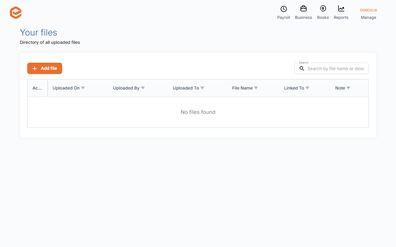This screenshot has height=247, width=396.
Task: Open the Uploaded To filter icon
Action: (x=202, y=88)
